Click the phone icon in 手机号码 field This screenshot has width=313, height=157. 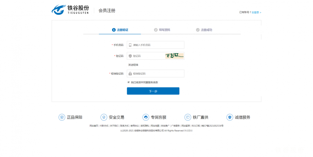pyautogui.click(x=130, y=45)
